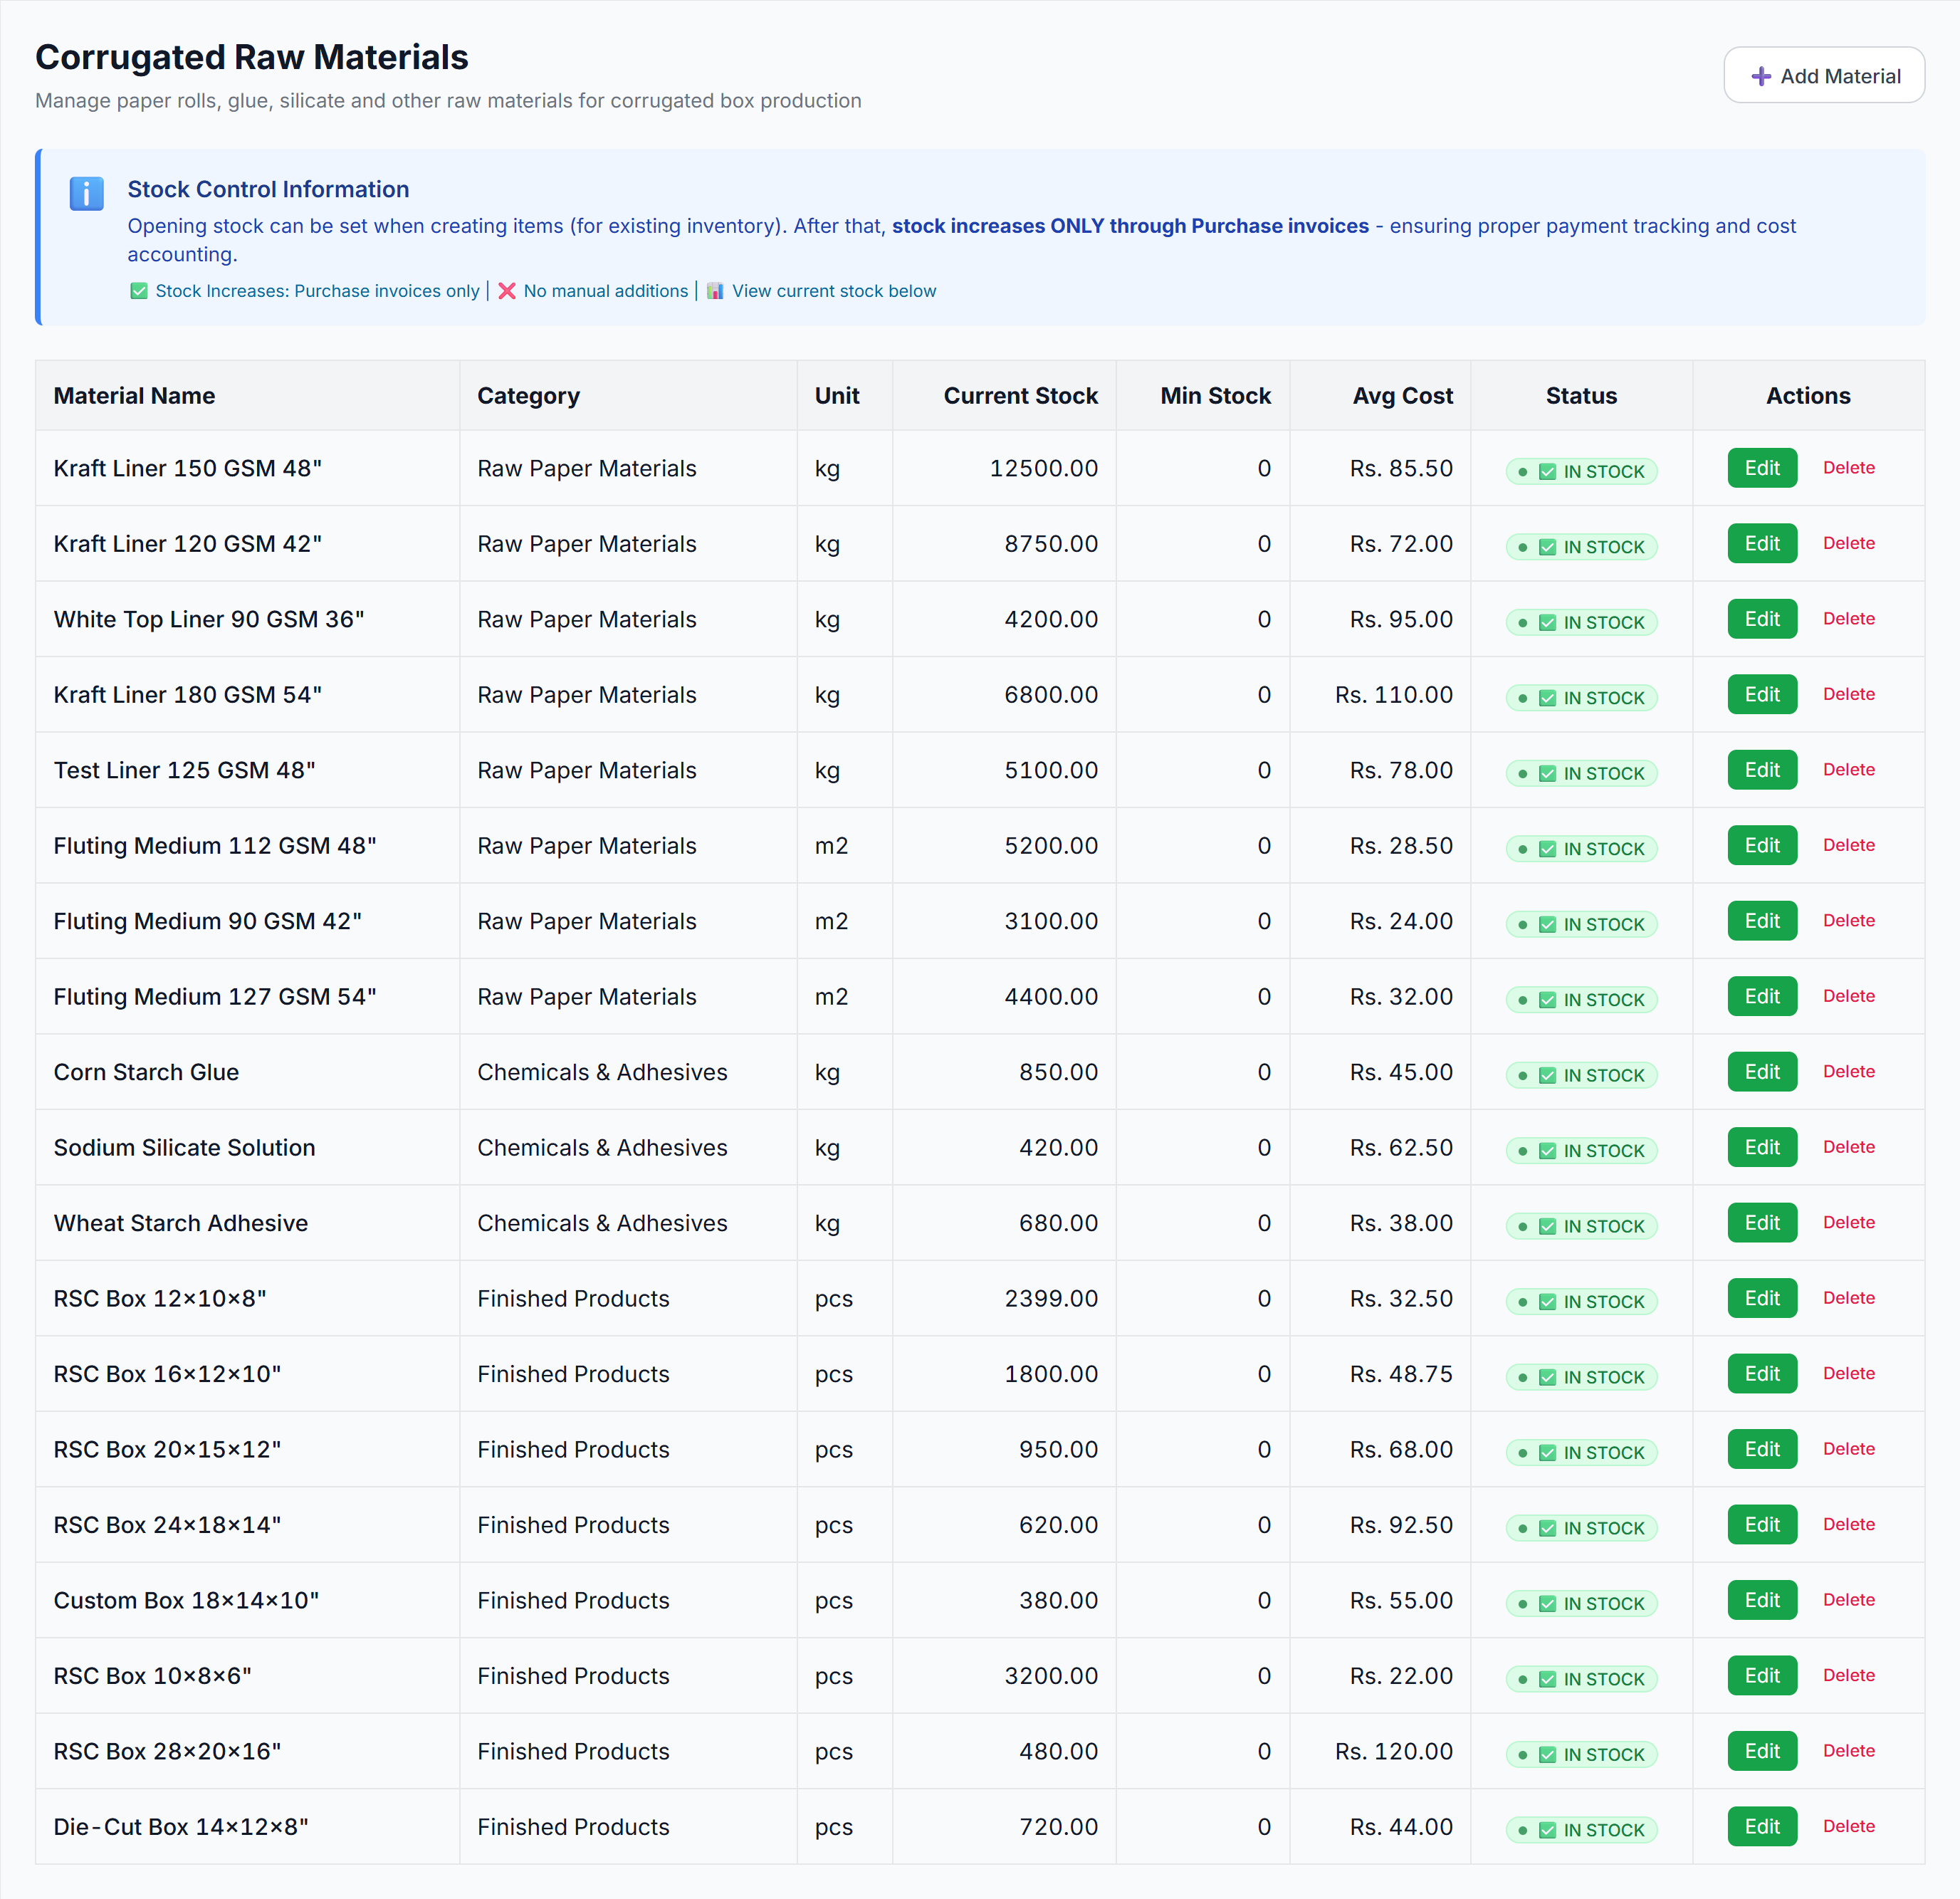Delete Custom Box 18×14×10"
Viewport: 1960px width, 1899px height.
[x=1848, y=1600]
